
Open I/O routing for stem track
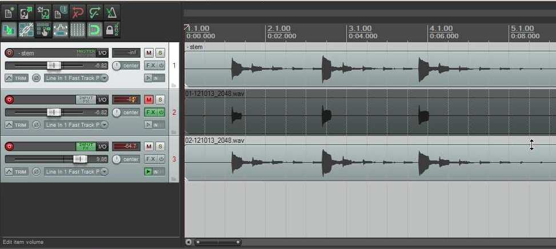tap(102, 53)
